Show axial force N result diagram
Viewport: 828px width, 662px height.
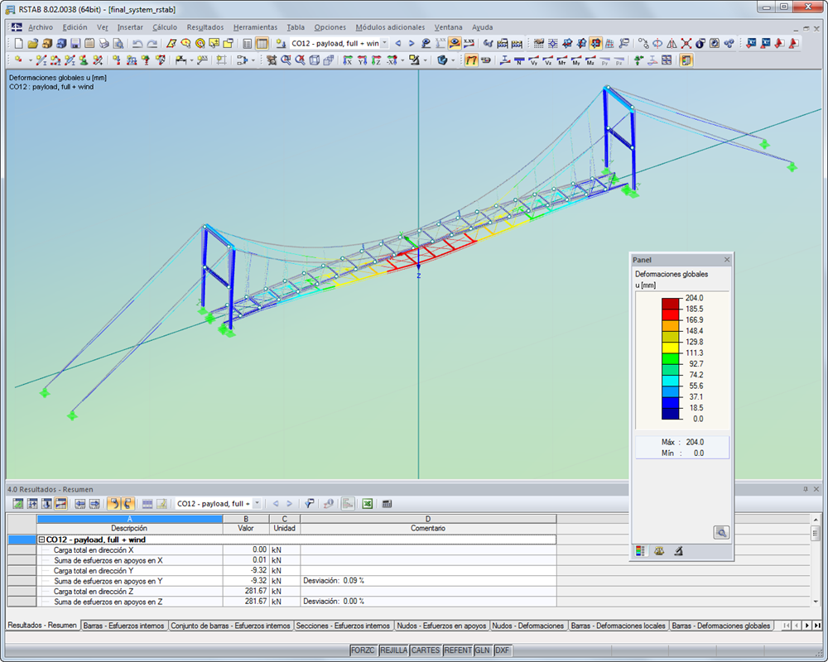519,60
